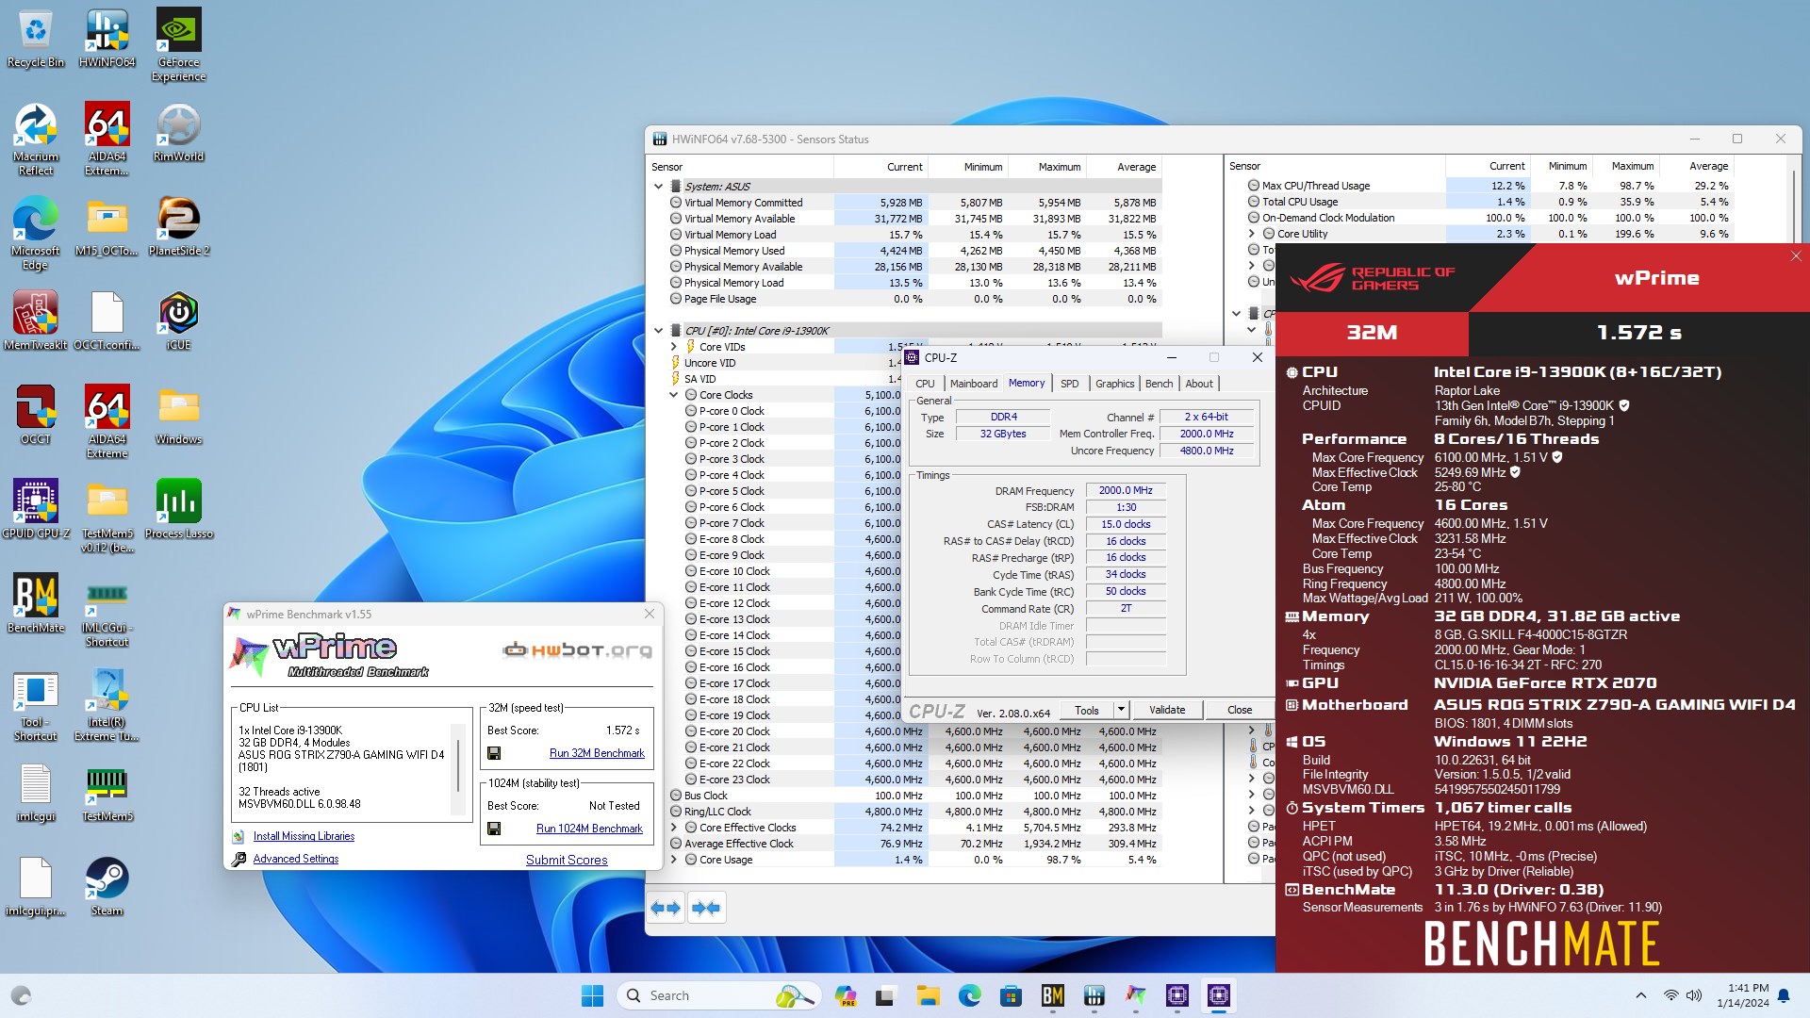Click Install Missing Libraries link
This screenshot has width=1810, height=1018.
click(304, 836)
